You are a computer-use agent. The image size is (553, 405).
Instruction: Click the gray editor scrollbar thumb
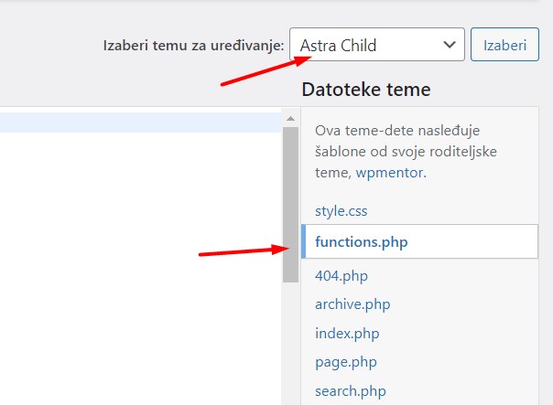tap(290, 205)
